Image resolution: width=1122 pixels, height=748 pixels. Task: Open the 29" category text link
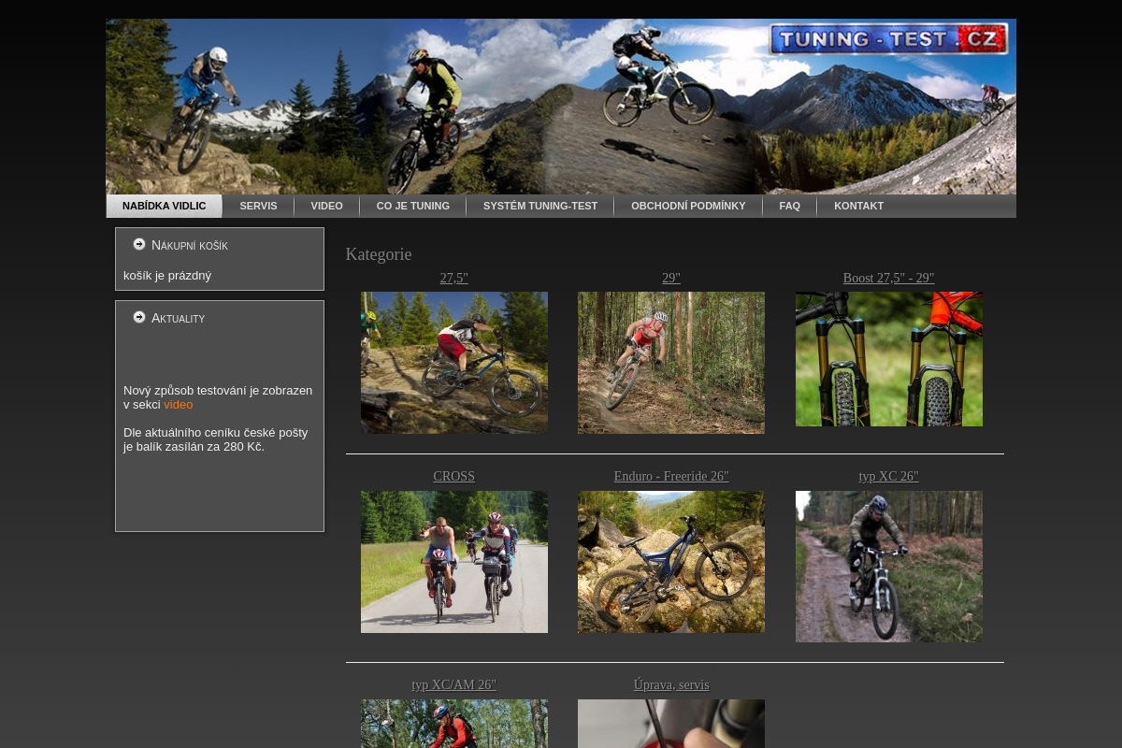pyautogui.click(x=670, y=278)
